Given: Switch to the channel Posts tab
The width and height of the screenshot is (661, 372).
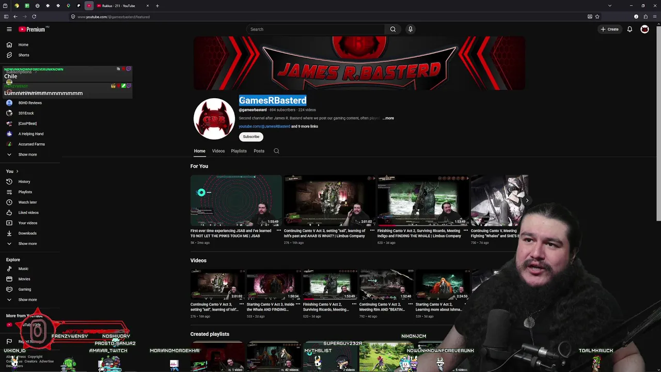Looking at the screenshot, I should coord(259,151).
